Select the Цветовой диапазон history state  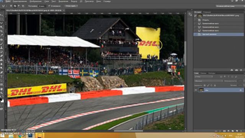click(x=219, y=34)
